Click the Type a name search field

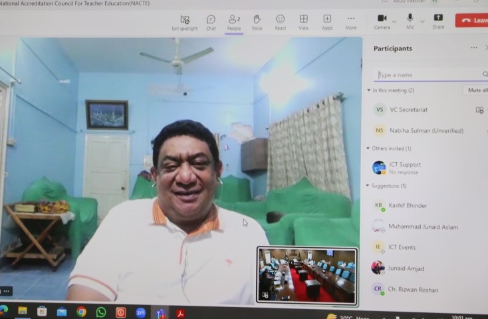[x=429, y=74]
